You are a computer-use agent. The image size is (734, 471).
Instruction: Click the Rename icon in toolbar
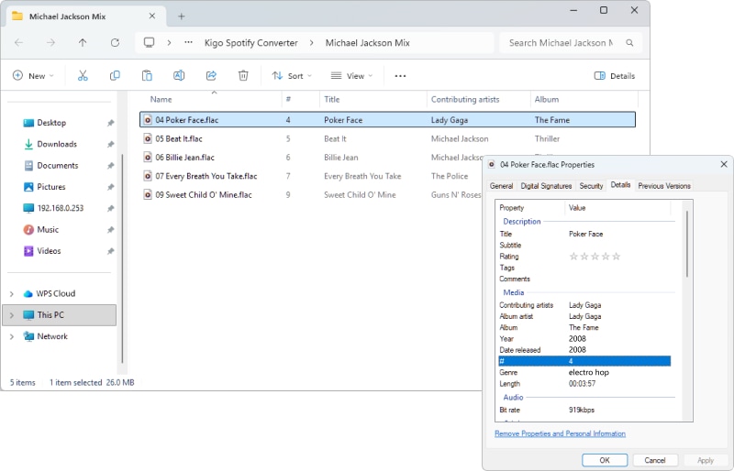click(179, 75)
